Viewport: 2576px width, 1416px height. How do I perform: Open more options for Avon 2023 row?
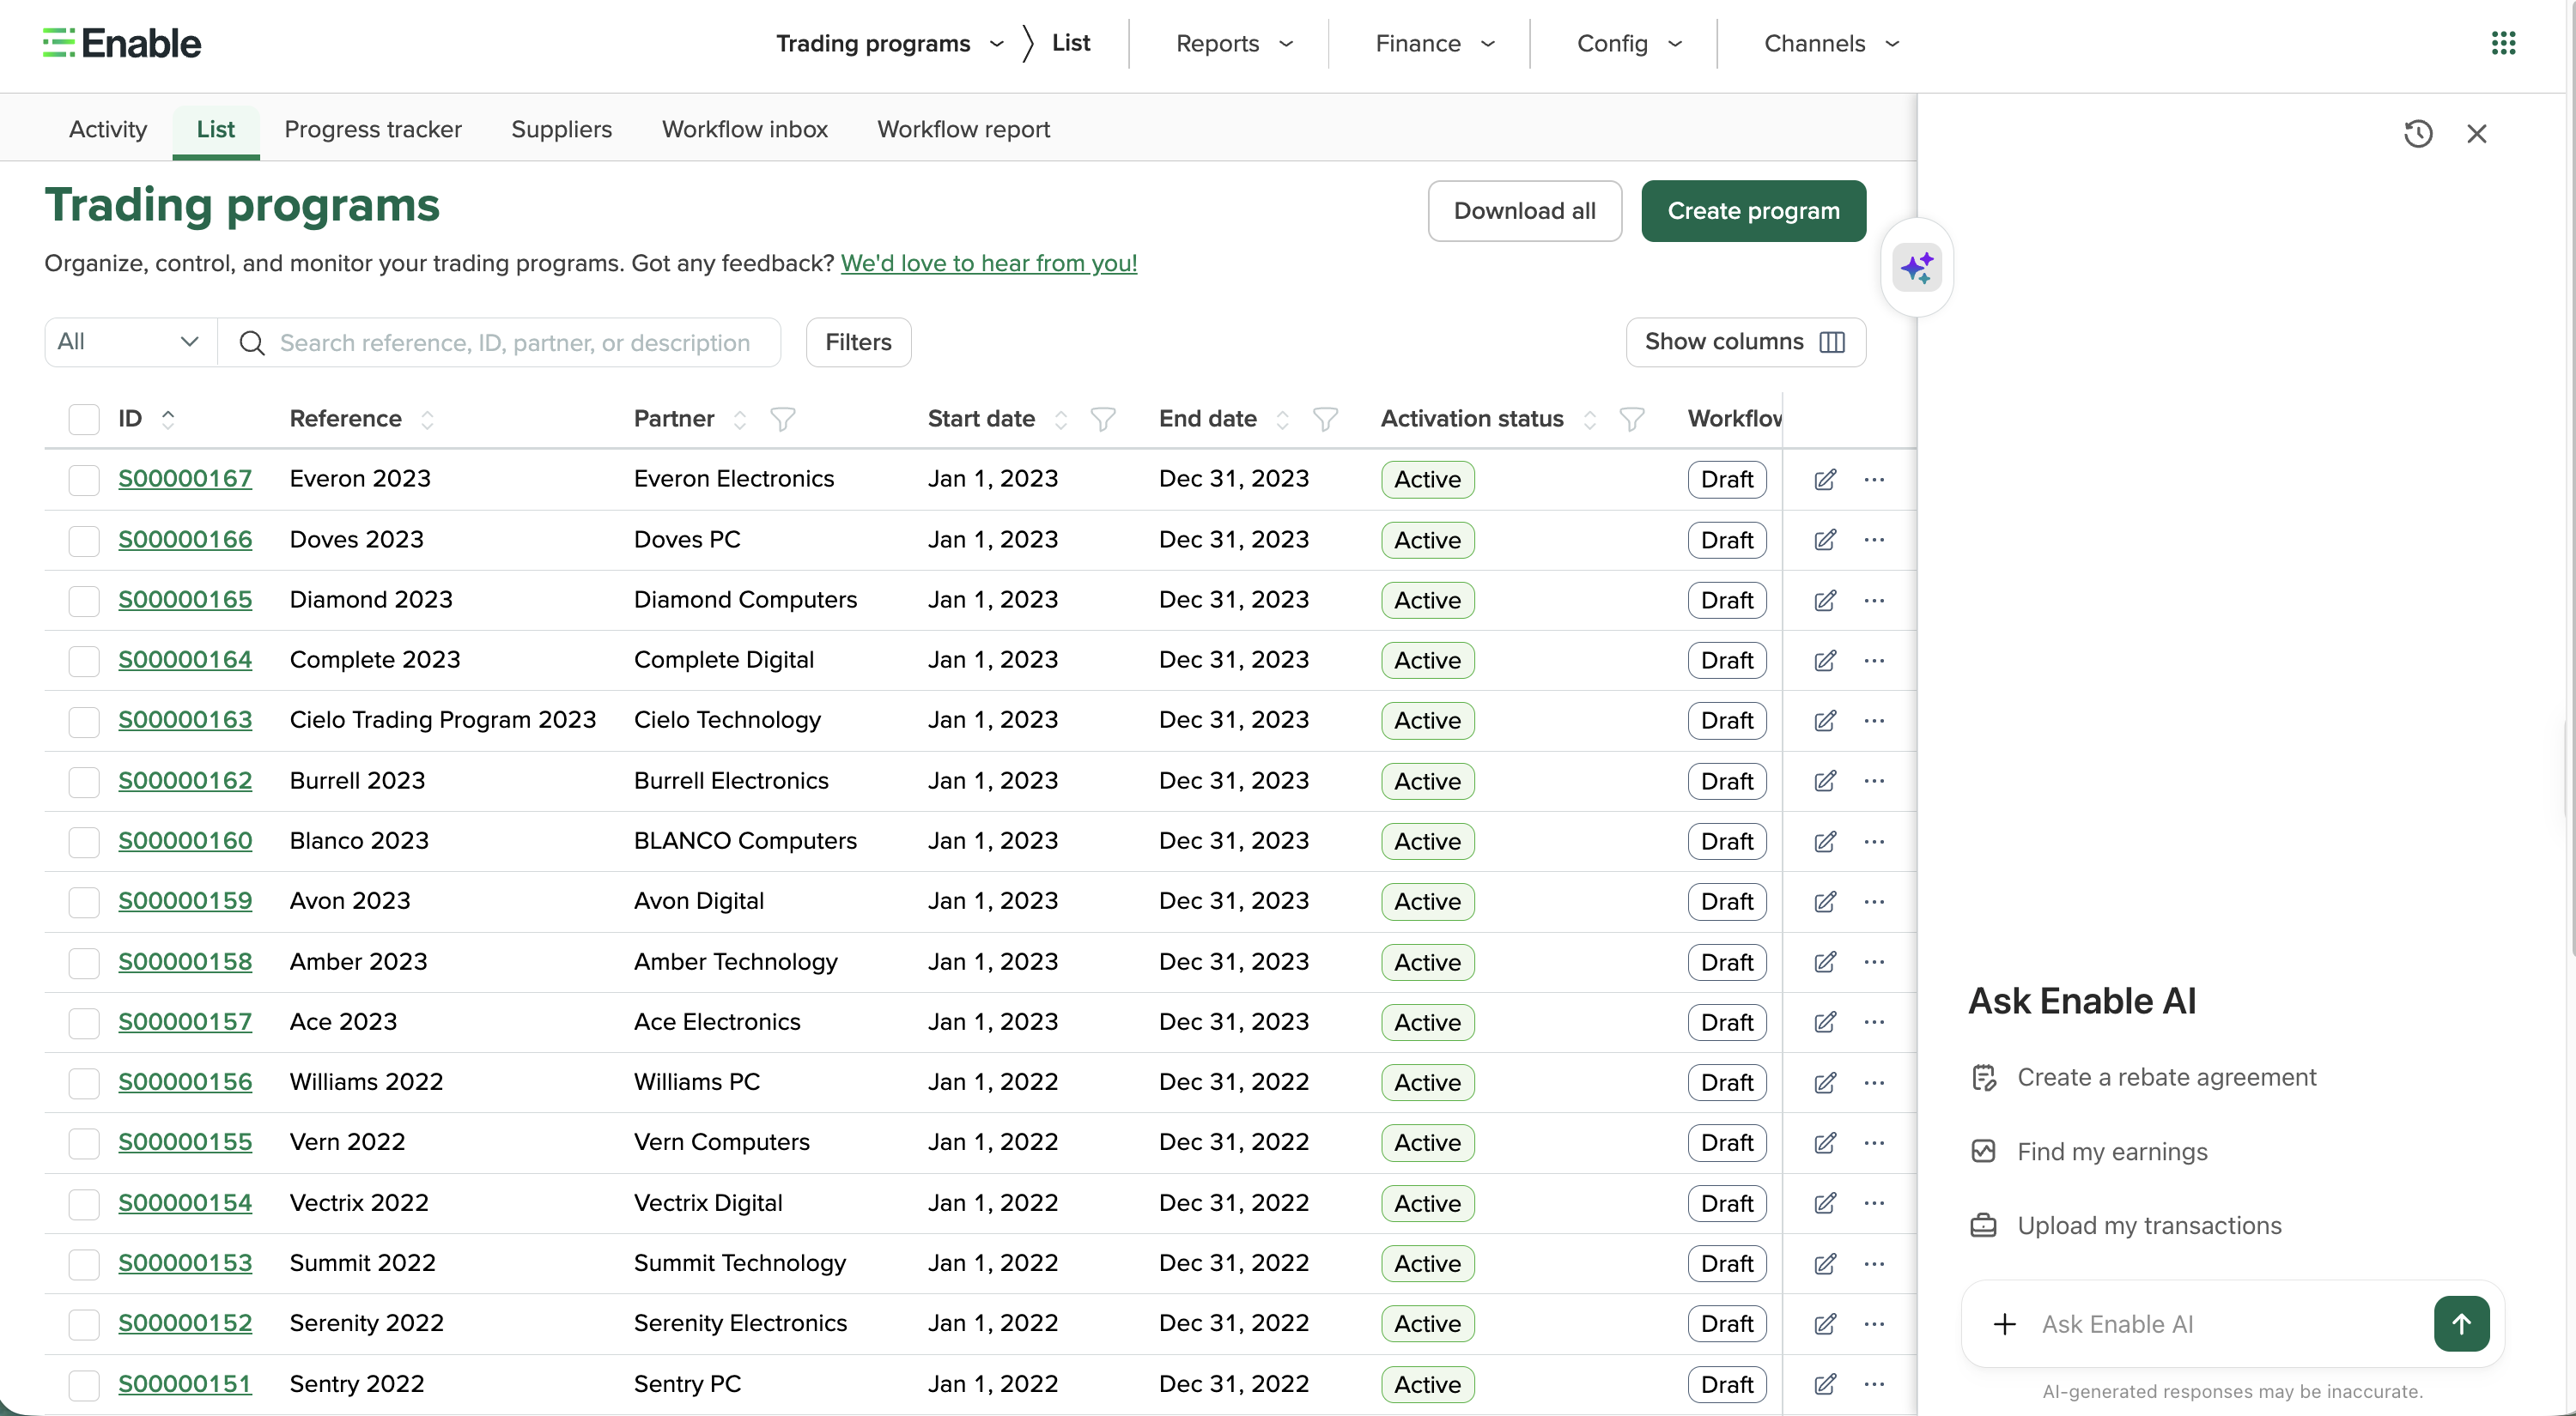[1874, 901]
